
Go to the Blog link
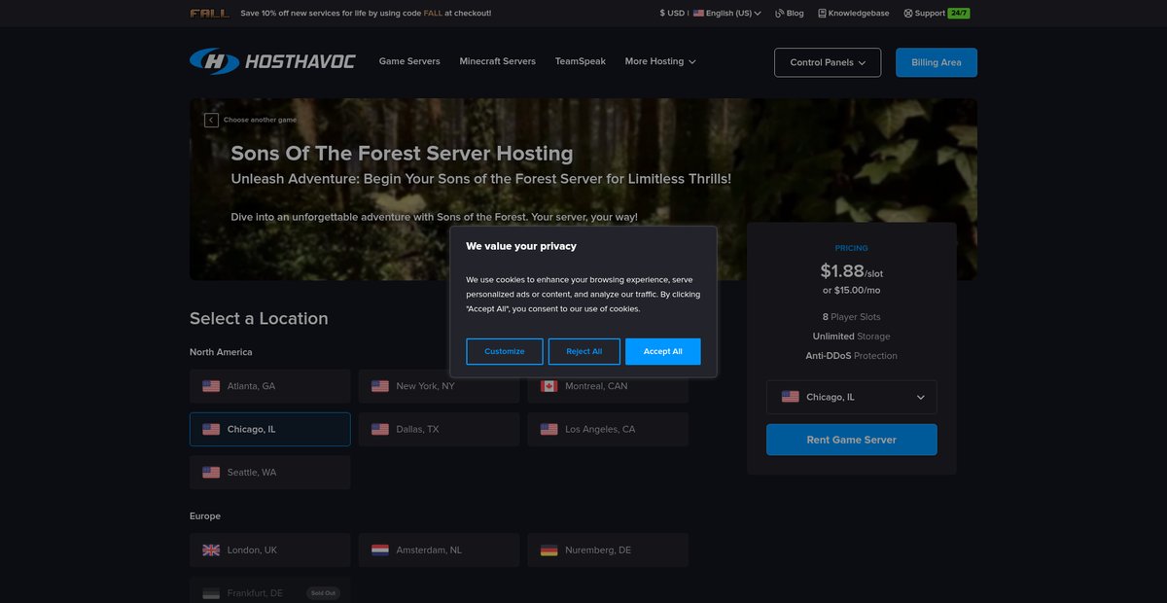[x=790, y=14]
